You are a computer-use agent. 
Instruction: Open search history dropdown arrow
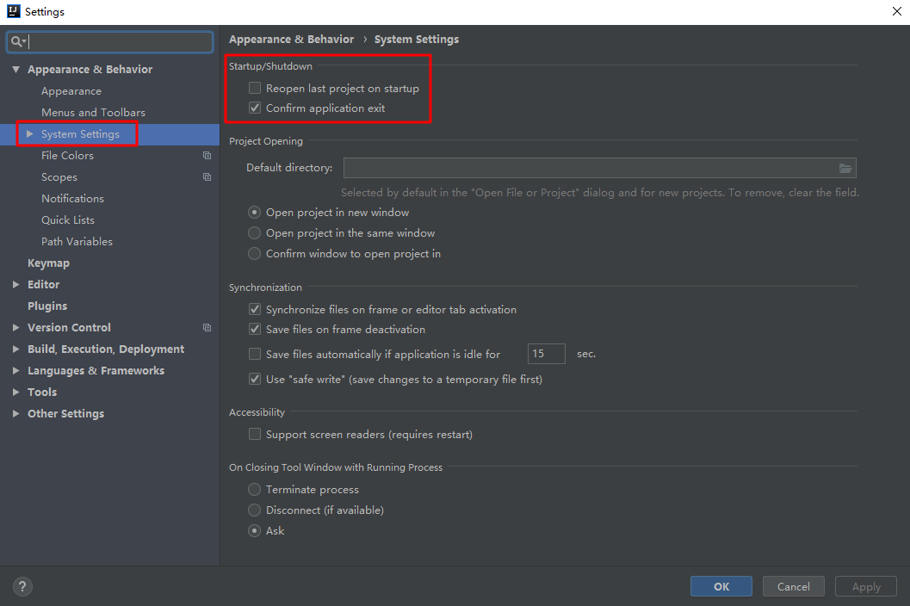(24, 42)
